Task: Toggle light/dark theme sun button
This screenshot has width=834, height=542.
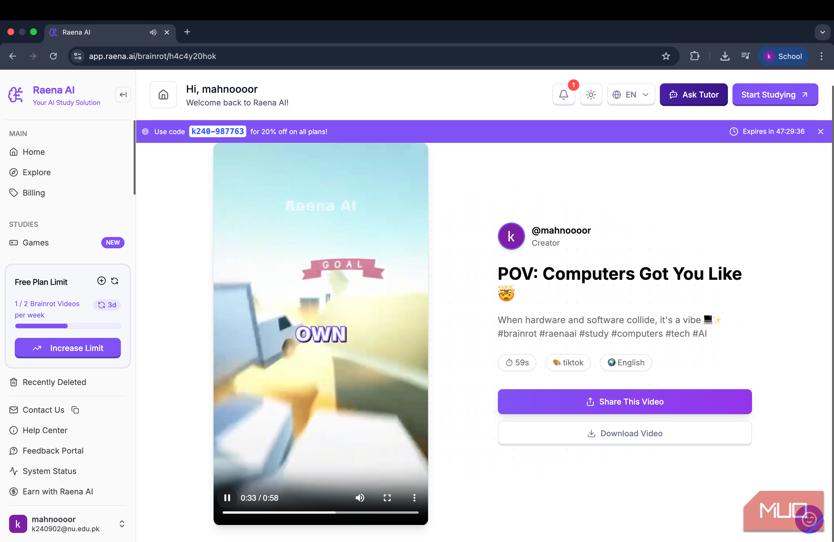Action: pyautogui.click(x=591, y=94)
